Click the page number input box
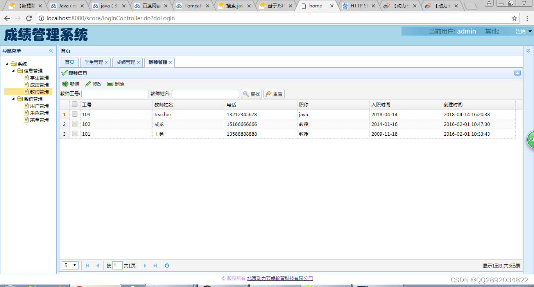The width and height of the screenshot is (534, 287). tap(117, 266)
